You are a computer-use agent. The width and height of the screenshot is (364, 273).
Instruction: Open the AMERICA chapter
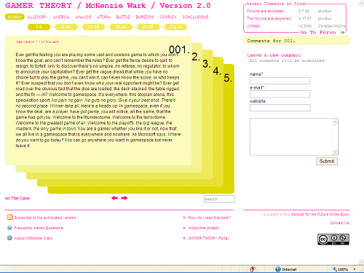[61, 17]
